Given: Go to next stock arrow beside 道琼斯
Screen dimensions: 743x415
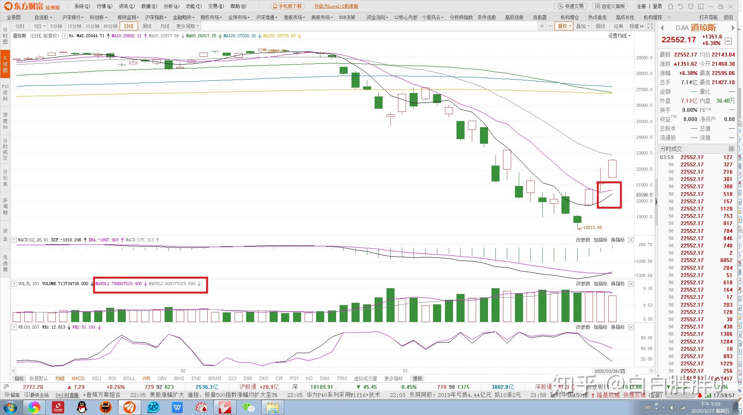Looking at the screenshot, I should 733,28.
